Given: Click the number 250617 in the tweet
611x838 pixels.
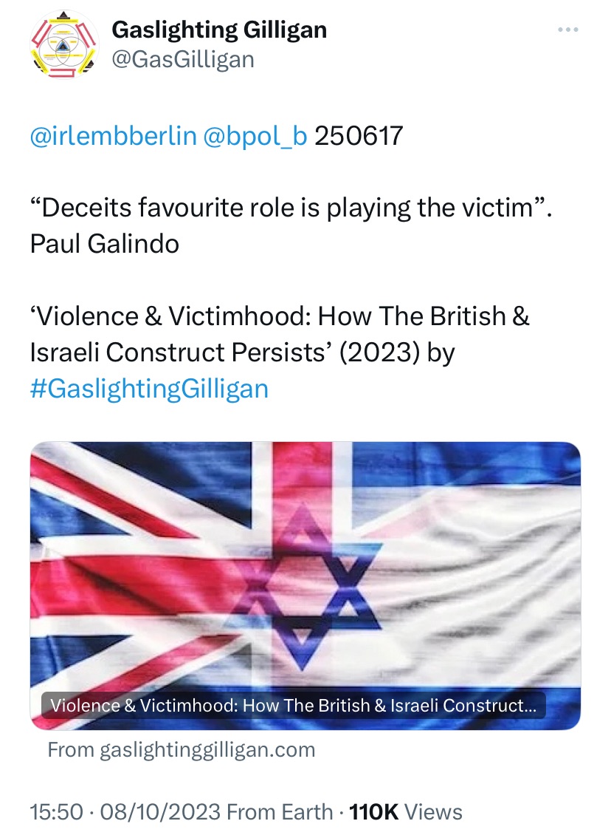Looking at the screenshot, I should click(359, 137).
